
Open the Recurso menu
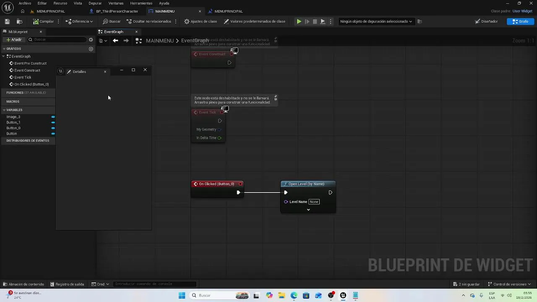coord(60,3)
